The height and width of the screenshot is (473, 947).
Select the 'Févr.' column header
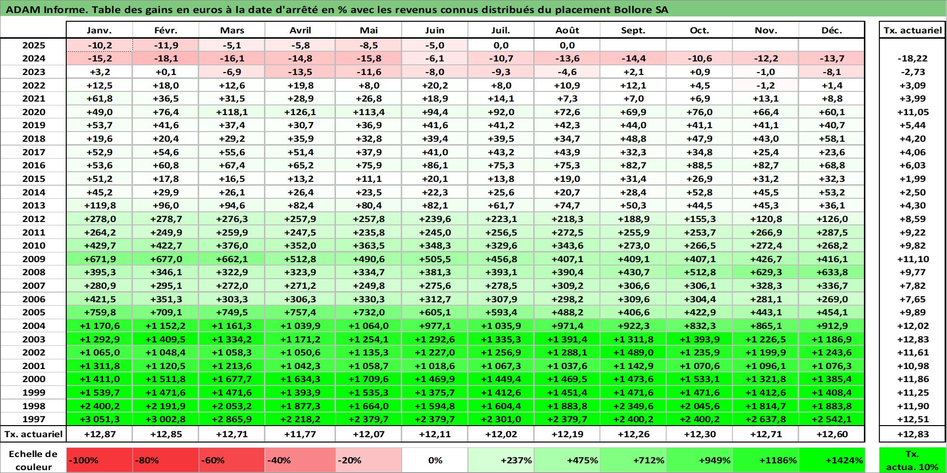pos(166,30)
